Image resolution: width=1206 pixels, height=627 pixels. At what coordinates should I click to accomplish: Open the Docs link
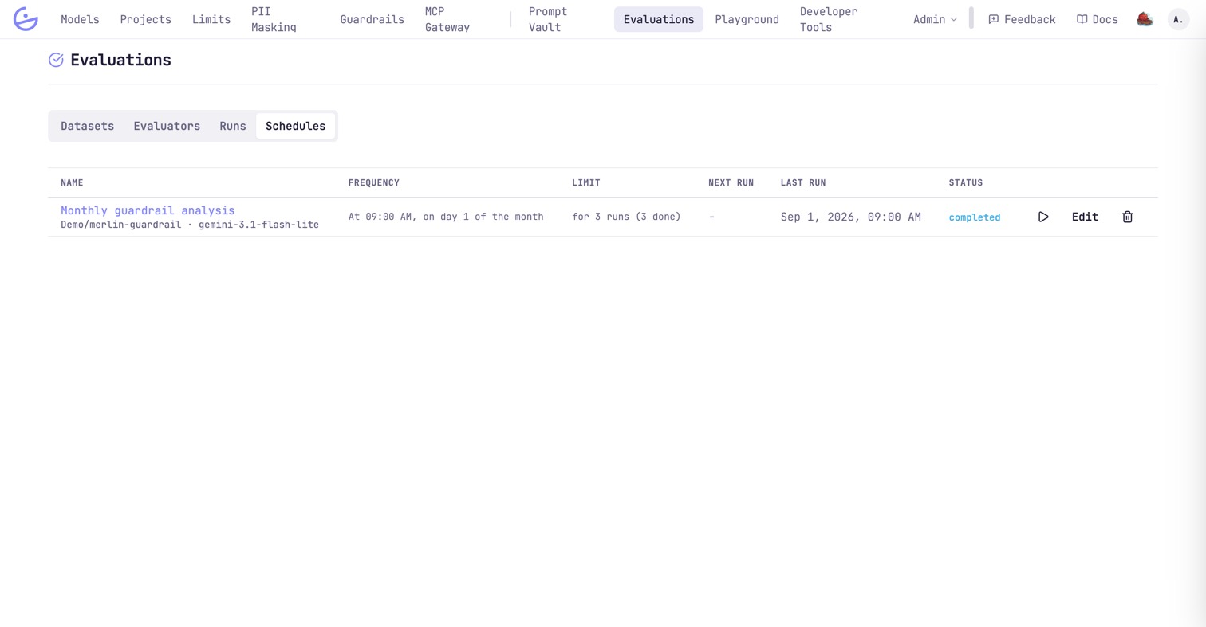point(1097,19)
